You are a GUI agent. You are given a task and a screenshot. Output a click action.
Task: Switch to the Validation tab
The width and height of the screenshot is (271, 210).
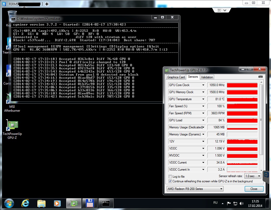pyautogui.click(x=207, y=77)
